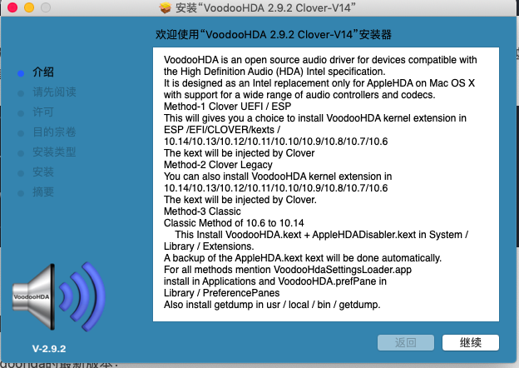The height and width of the screenshot is (368, 519).
Task: Select the 摘要 step in sidebar
Action: 43,191
